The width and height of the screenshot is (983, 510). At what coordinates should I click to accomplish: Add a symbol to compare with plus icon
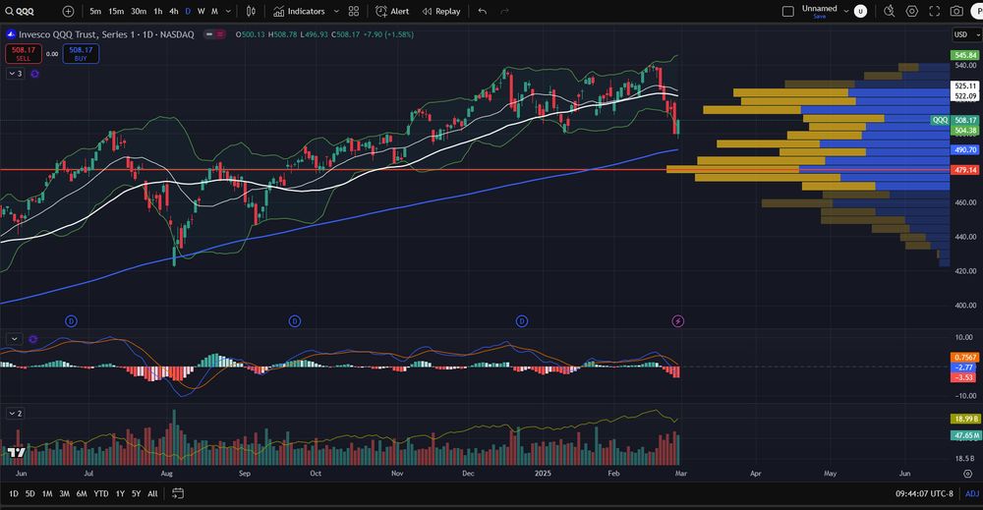[69, 11]
